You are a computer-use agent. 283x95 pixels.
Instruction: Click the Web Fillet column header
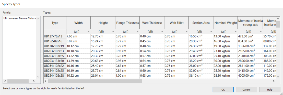(176, 23)
